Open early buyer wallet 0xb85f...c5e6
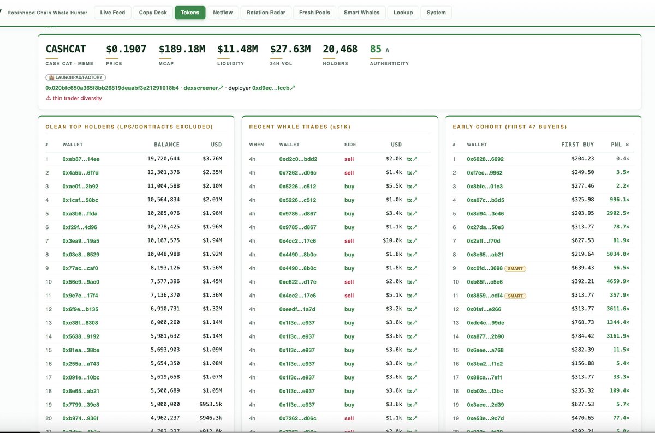Image resolution: width=655 pixels, height=433 pixels. coord(485,282)
